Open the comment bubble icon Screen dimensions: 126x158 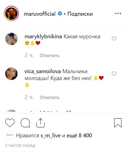(x=25, y=123)
